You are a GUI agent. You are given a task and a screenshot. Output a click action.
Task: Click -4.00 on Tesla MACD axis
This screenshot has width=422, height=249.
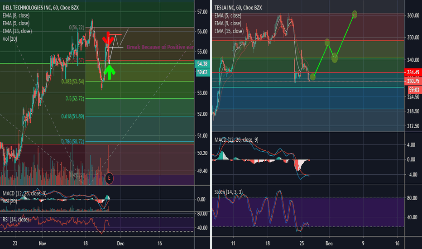click(412, 175)
